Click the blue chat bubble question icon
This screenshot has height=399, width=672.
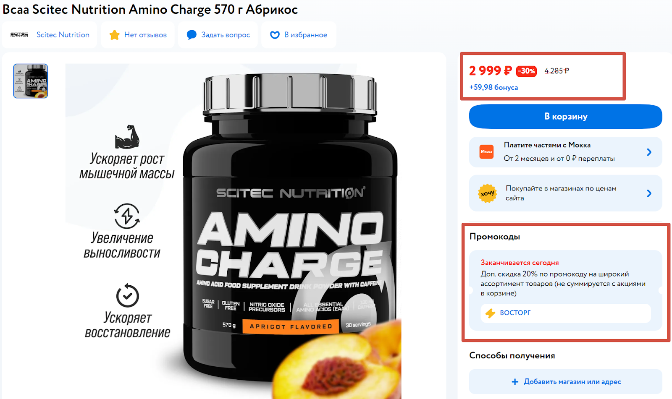[x=192, y=35]
